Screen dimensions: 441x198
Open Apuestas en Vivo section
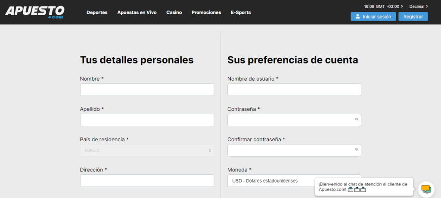137,12
